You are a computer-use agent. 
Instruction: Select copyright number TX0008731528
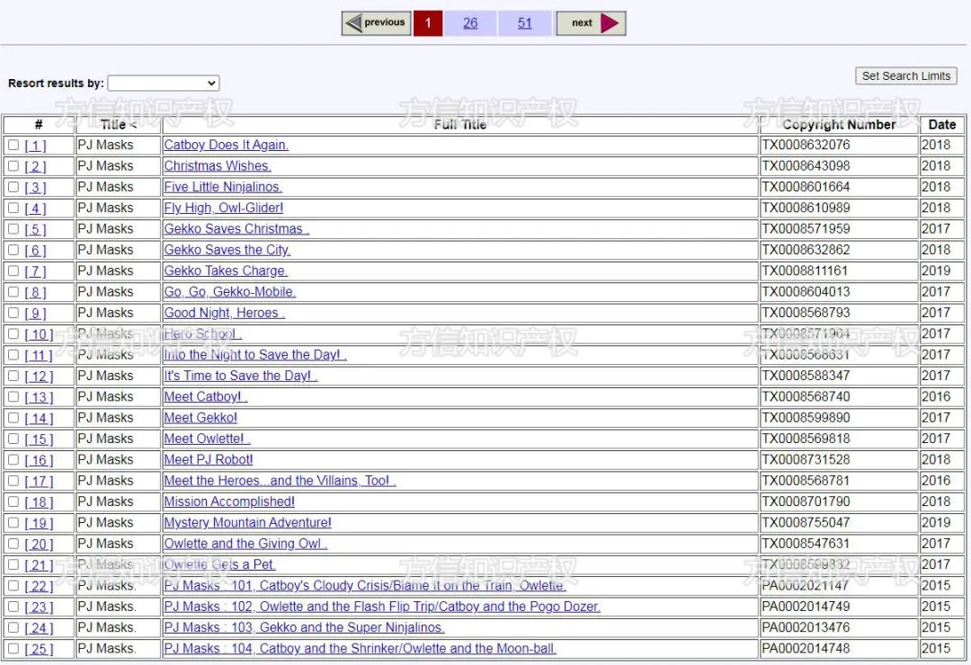pos(806,459)
